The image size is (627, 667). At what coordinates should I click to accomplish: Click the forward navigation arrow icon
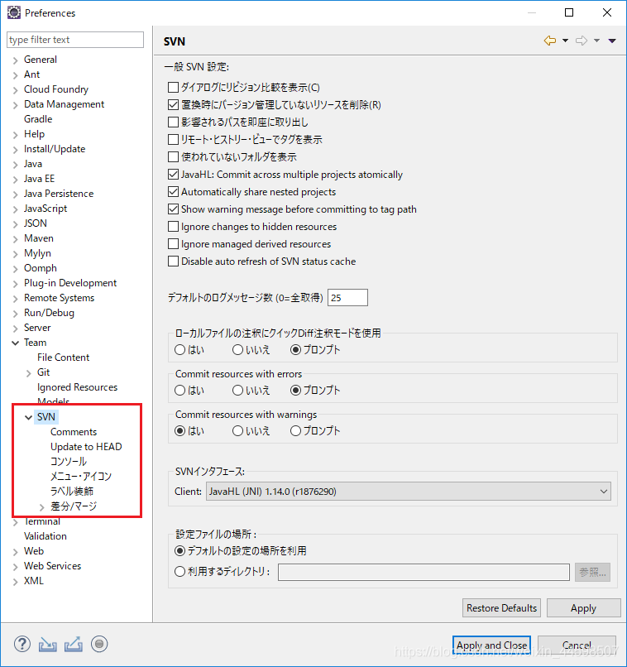tap(581, 41)
